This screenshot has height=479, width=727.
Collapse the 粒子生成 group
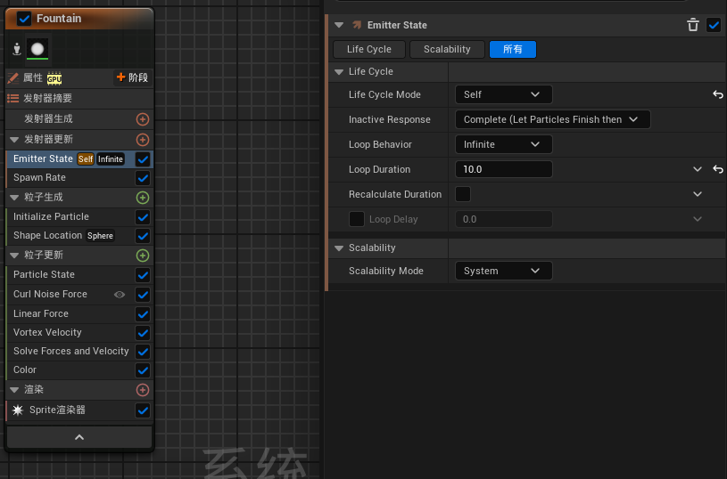[14, 198]
